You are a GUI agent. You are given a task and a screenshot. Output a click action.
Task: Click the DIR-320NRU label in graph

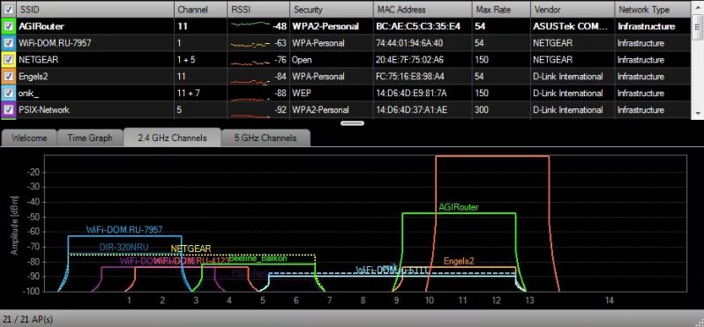124,247
